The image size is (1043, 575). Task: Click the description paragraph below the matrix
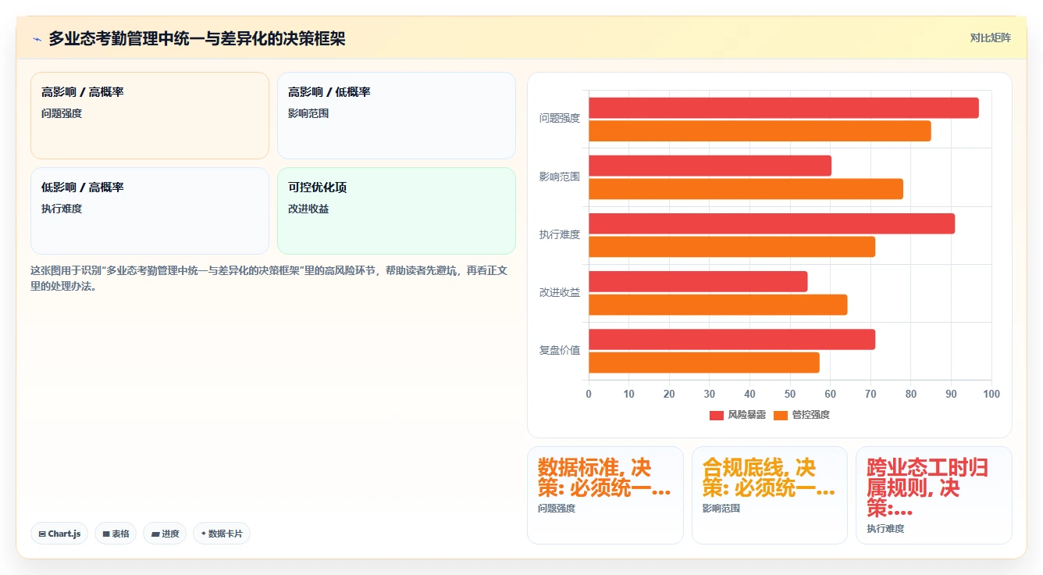(x=269, y=278)
